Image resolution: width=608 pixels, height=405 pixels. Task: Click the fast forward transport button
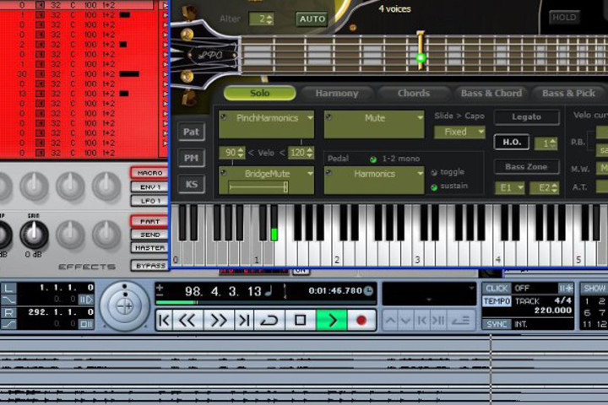[x=219, y=320]
